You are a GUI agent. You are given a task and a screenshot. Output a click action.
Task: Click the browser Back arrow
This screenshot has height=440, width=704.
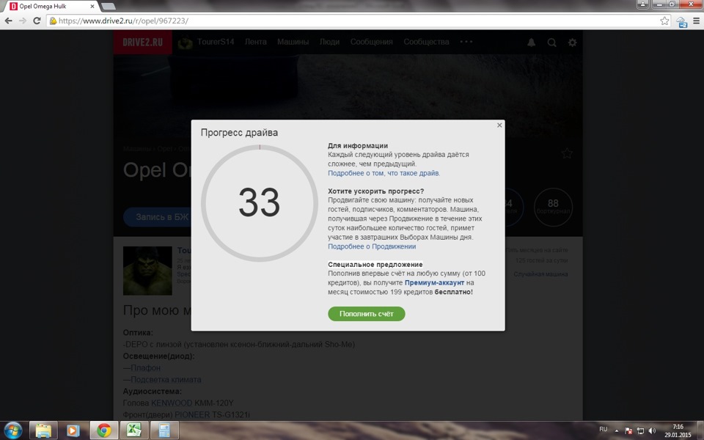point(9,21)
